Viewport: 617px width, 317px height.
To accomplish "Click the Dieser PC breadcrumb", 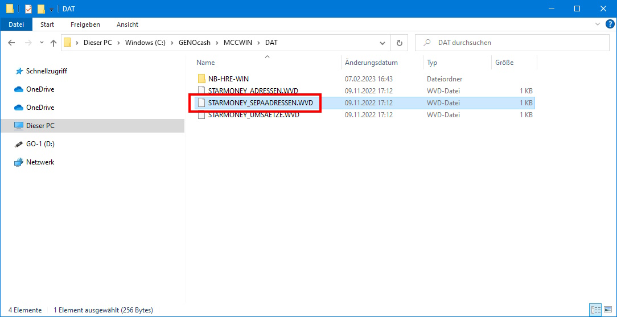I will tap(98, 43).
